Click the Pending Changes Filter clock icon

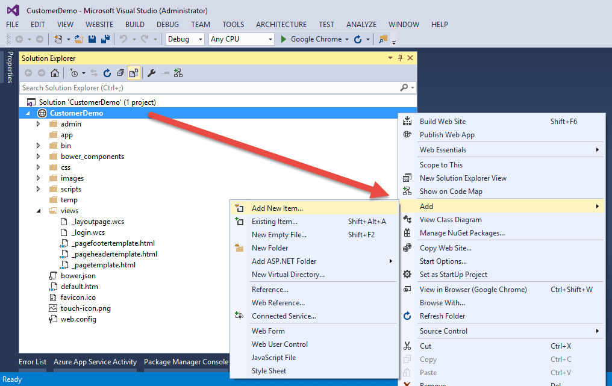point(73,73)
